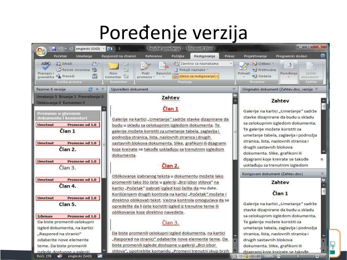Expand the Zaštiti dokument dropdown
Image resolution: width=347 pixels, height=260 pixels.
click(x=311, y=70)
